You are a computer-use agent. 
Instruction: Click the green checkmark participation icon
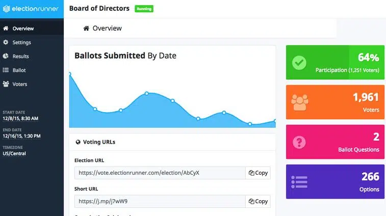click(x=299, y=63)
